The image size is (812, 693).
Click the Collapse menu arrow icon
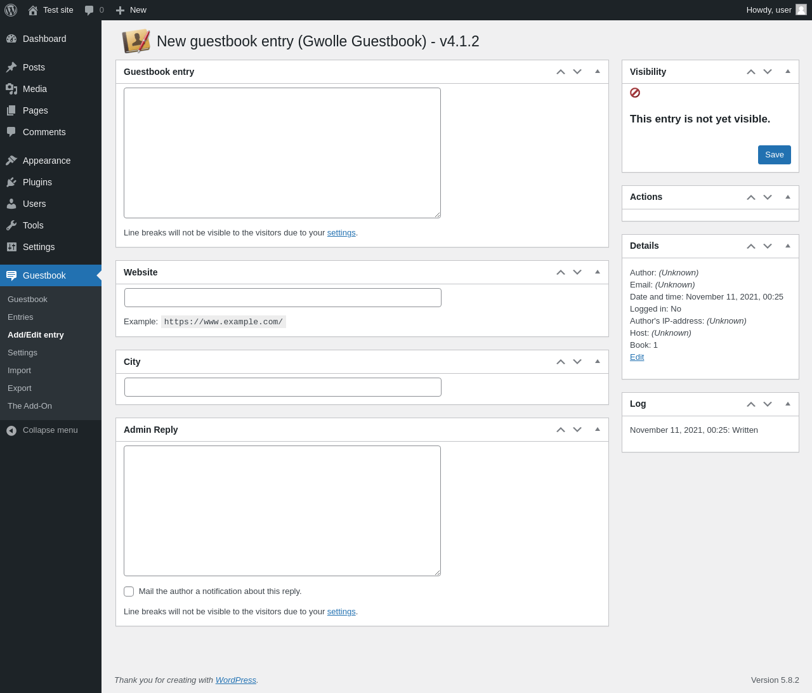click(11, 430)
